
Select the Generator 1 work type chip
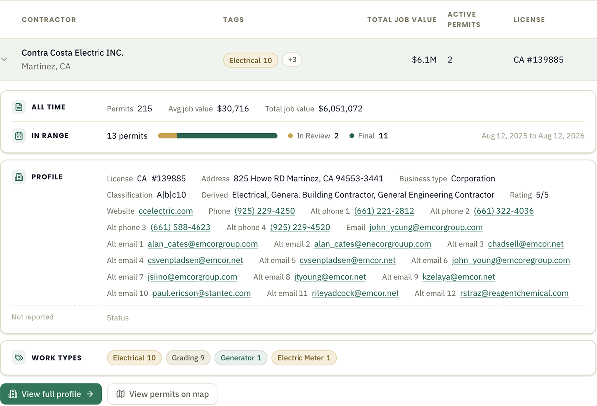[x=241, y=358]
